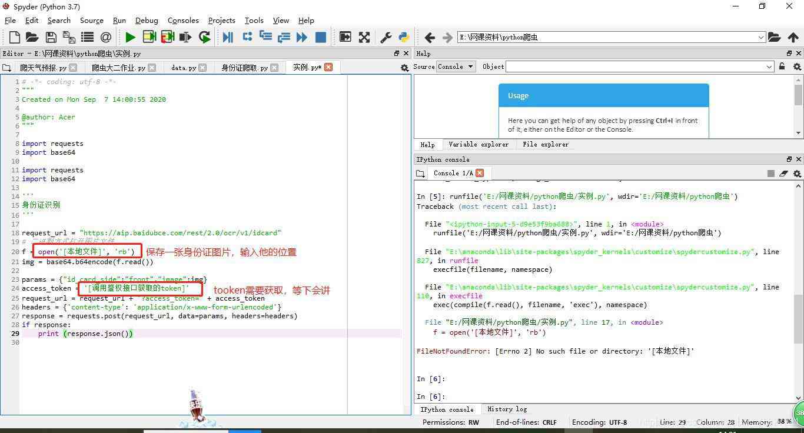Start debugging with the Debug file icon

[228, 37]
